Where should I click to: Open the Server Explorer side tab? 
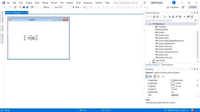[2, 17]
